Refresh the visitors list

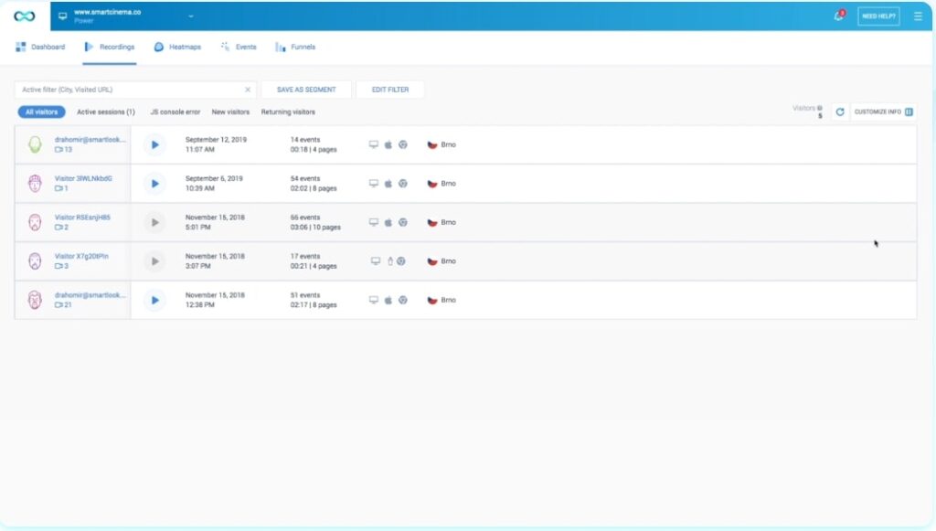click(x=839, y=112)
